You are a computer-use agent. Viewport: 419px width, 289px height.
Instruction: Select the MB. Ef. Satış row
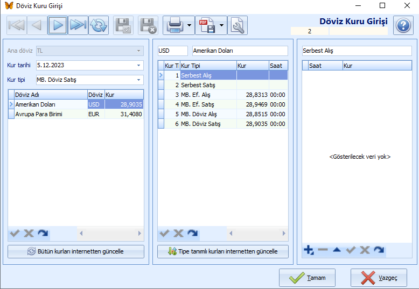(x=223, y=104)
